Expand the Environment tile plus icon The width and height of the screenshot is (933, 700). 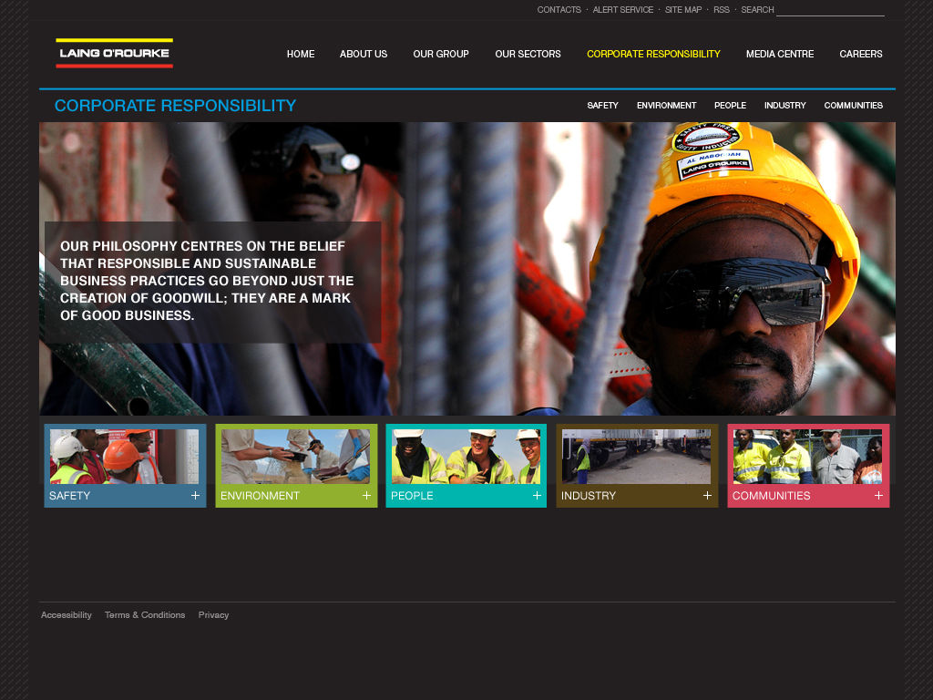tap(366, 496)
